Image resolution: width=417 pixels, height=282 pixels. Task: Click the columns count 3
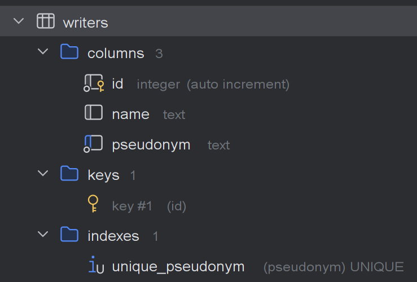click(159, 54)
